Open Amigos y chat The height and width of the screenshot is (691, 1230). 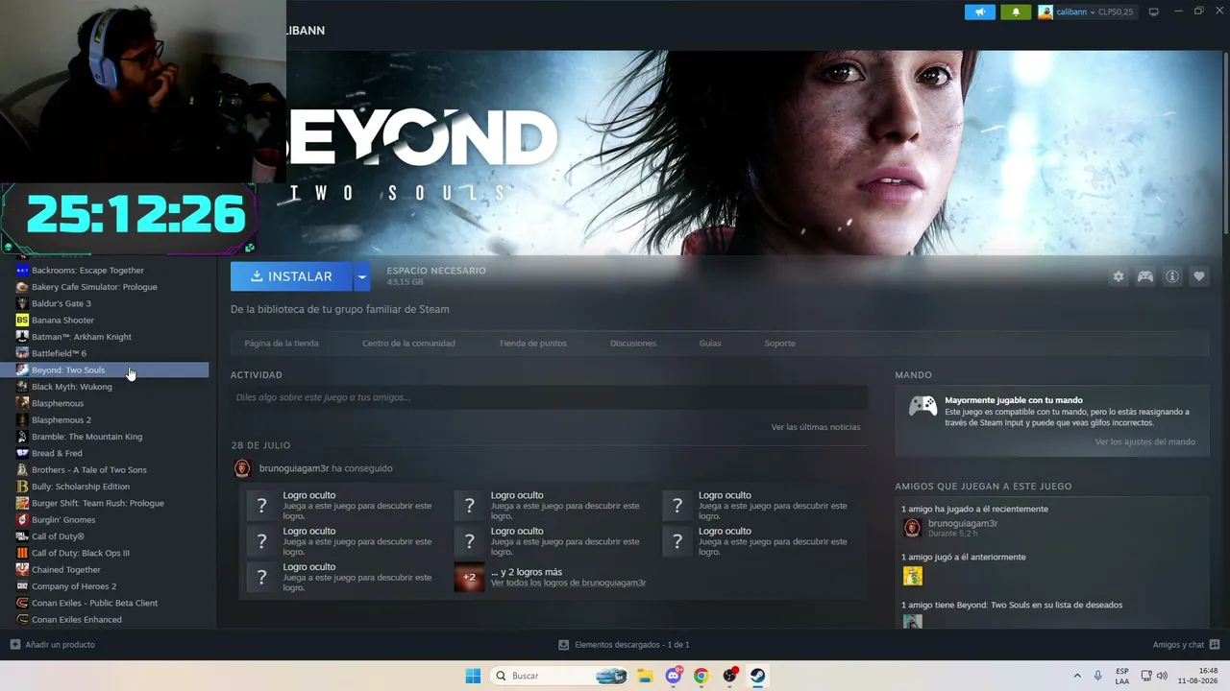click(x=1186, y=645)
